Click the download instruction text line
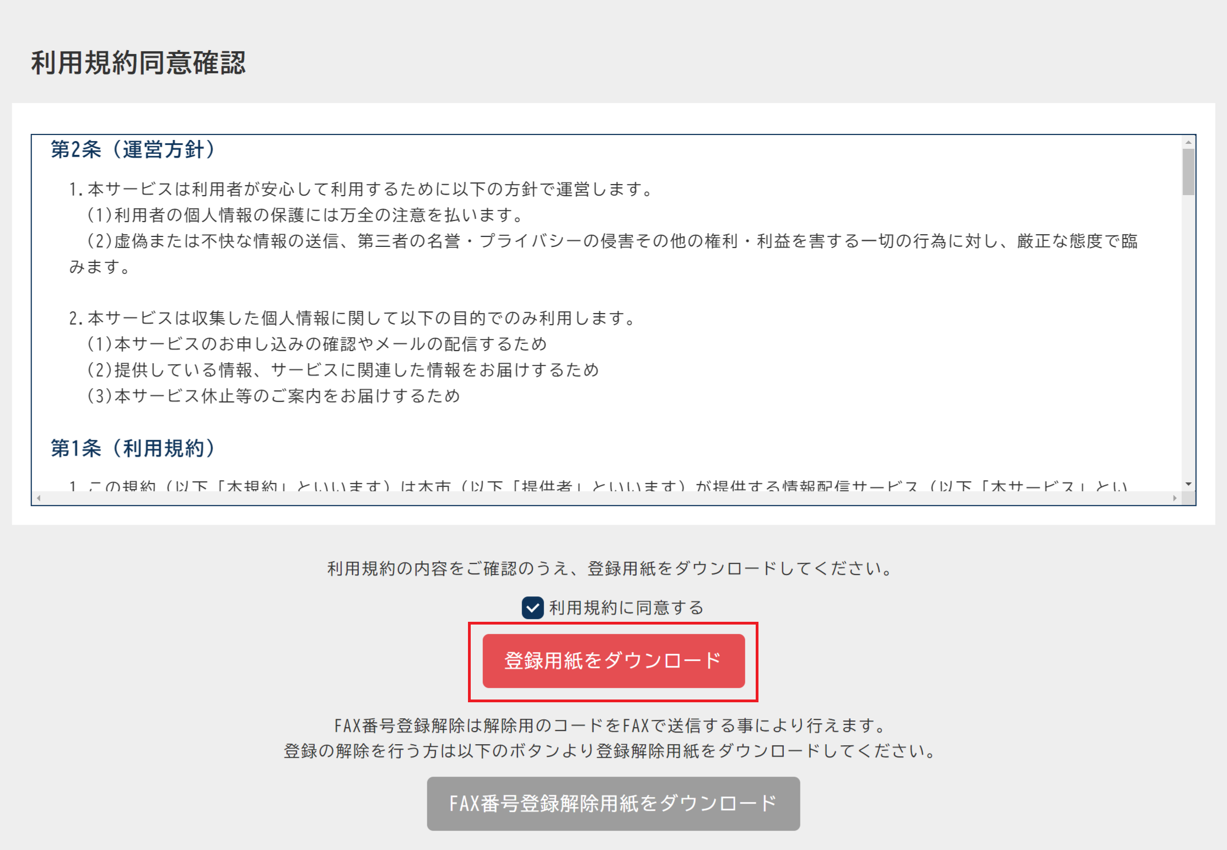This screenshot has width=1227, height=850. click(x=612, y=569)
